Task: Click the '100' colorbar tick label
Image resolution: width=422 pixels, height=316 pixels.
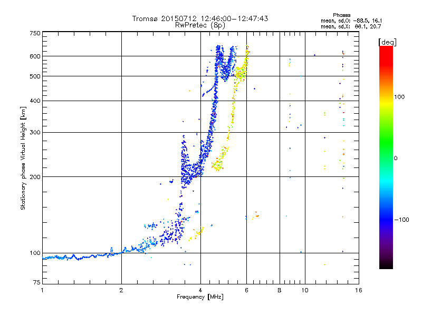Action: coord(399,97)
